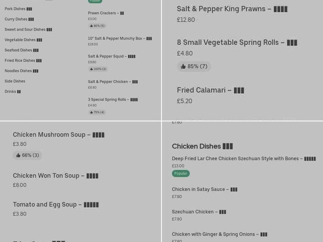The image size is (323, 242).
Task: Open the Drinks category
Action: (12, 92)
